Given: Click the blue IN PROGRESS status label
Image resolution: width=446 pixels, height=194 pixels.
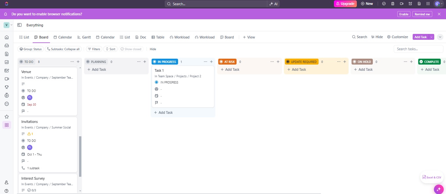Looking at the screenshot, I should 165,62.
